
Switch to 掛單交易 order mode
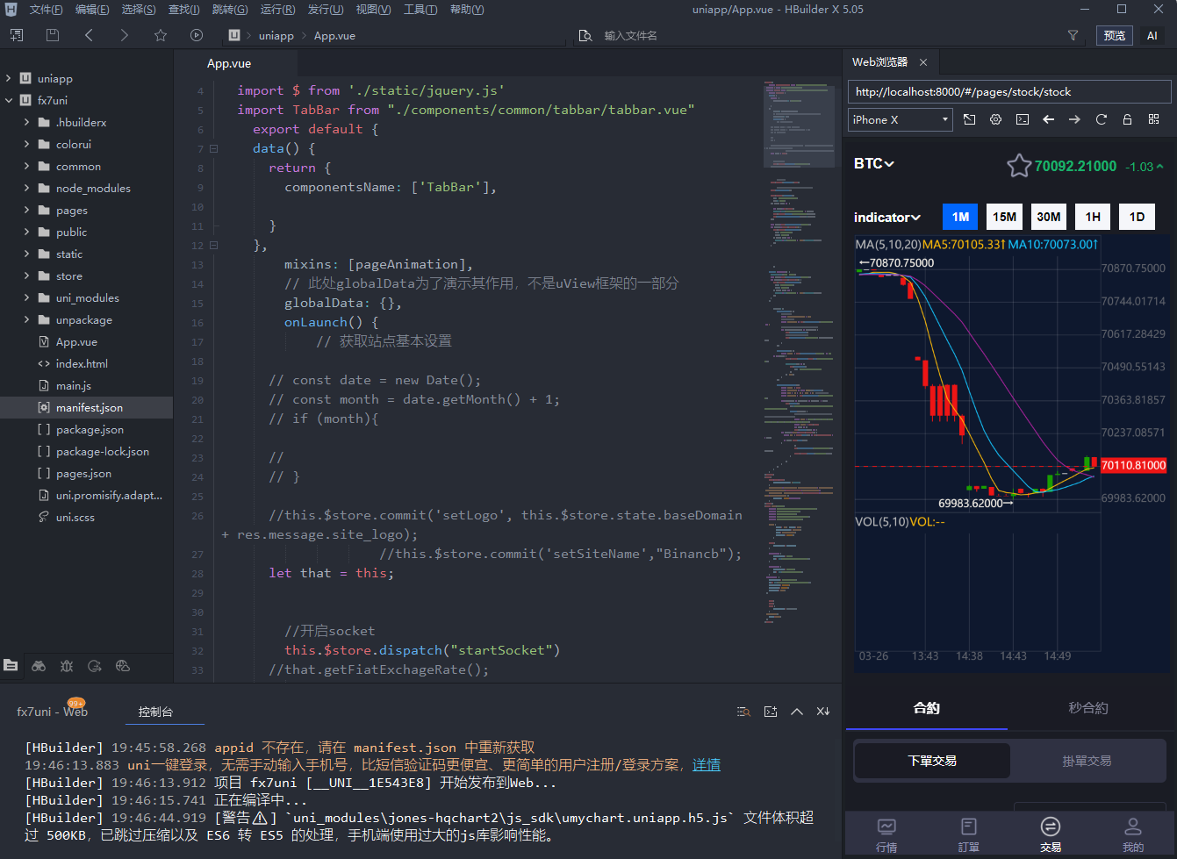(1087, 761)
